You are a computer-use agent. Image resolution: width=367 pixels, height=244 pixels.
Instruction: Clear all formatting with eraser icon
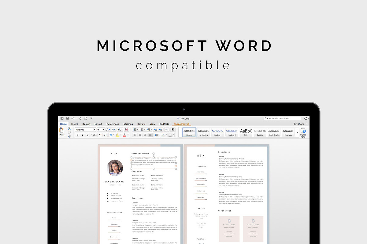tap(126, 130)
